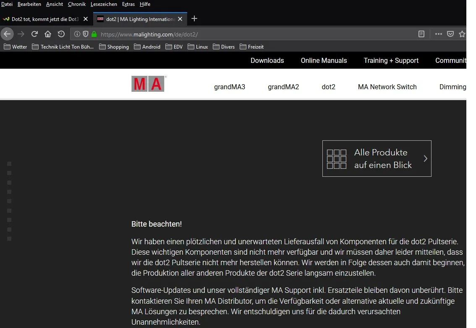Toggle reader view icon in address bar
The width and height of the screenshot is (476, 328).
[x=421, y=34]
